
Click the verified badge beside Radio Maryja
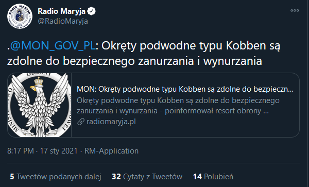(92, 11)
